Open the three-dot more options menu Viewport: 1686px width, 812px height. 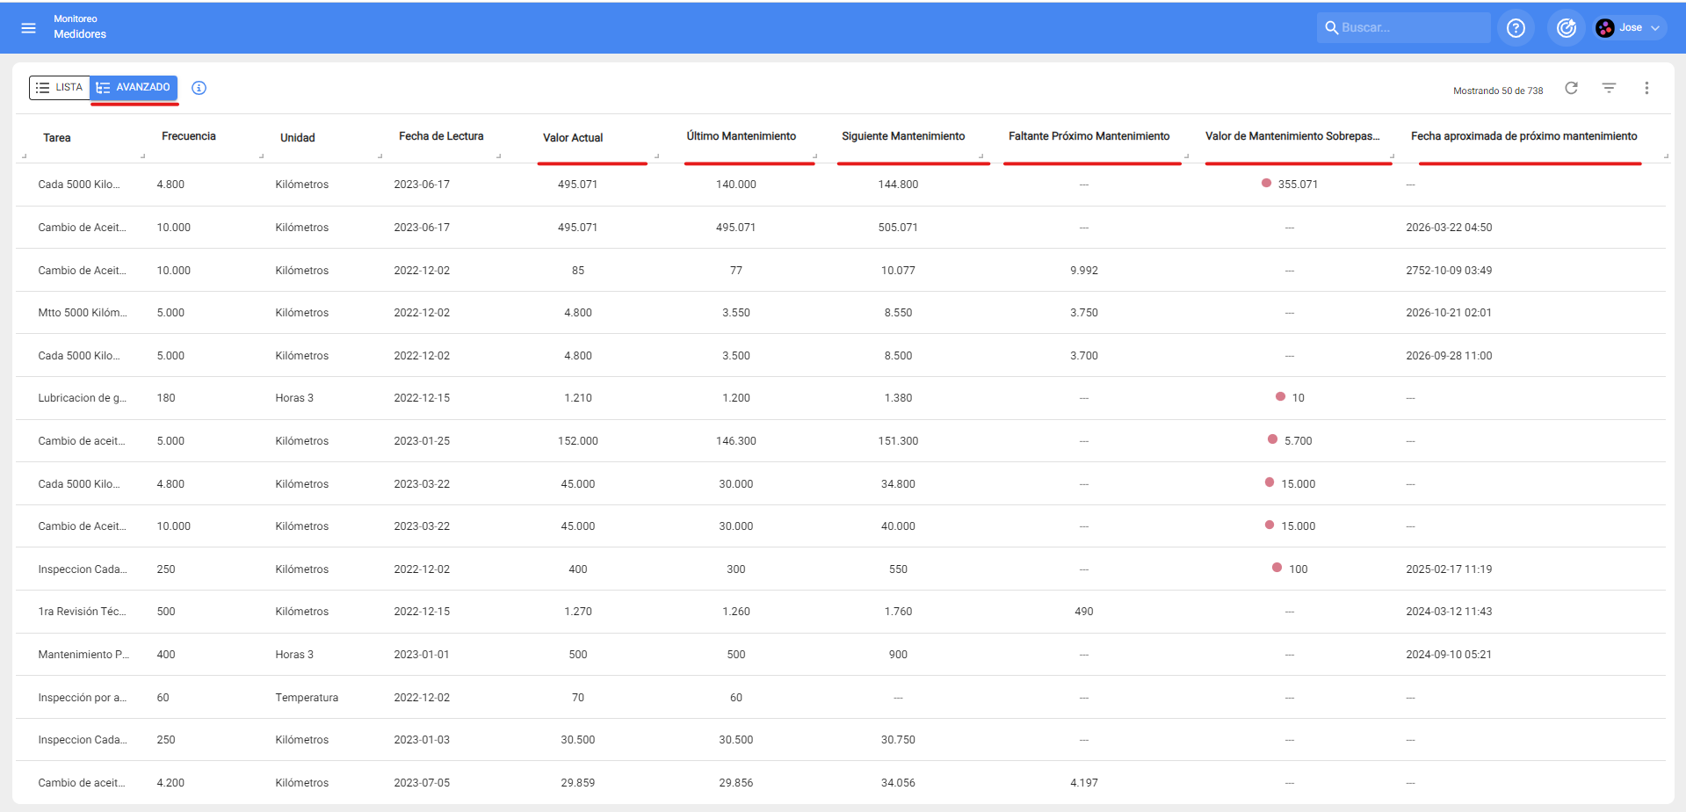pos(1646,88)
